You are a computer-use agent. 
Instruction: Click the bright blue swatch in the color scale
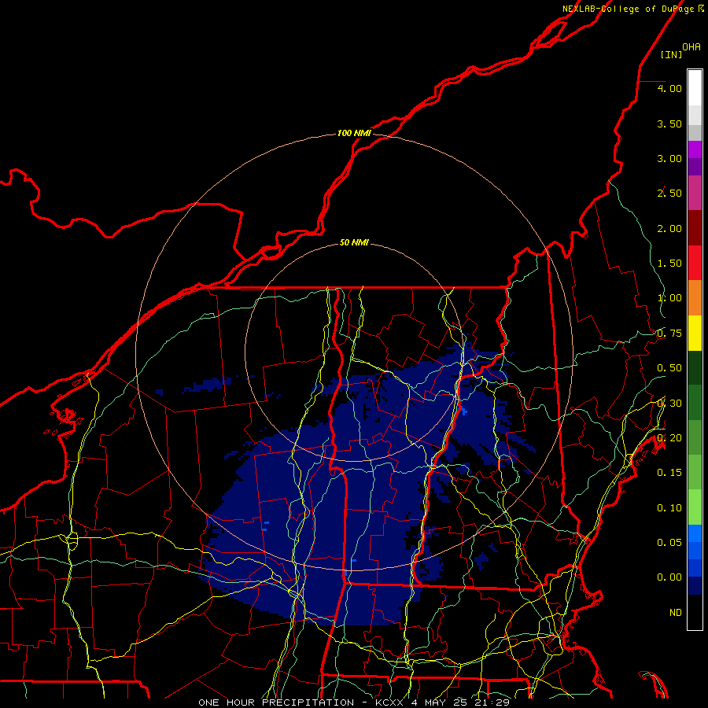pyautogui.click(x=695, y=533)
